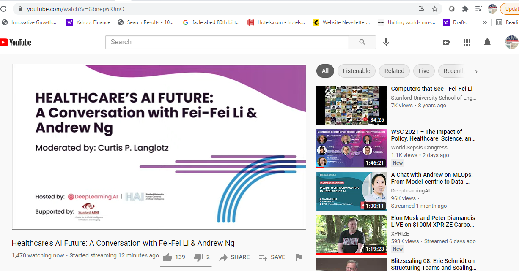Open fazle abed 80th birthday bookmark
Image resolution: width=519 pixels, height=271 pixels.
[x=211, y=22]
